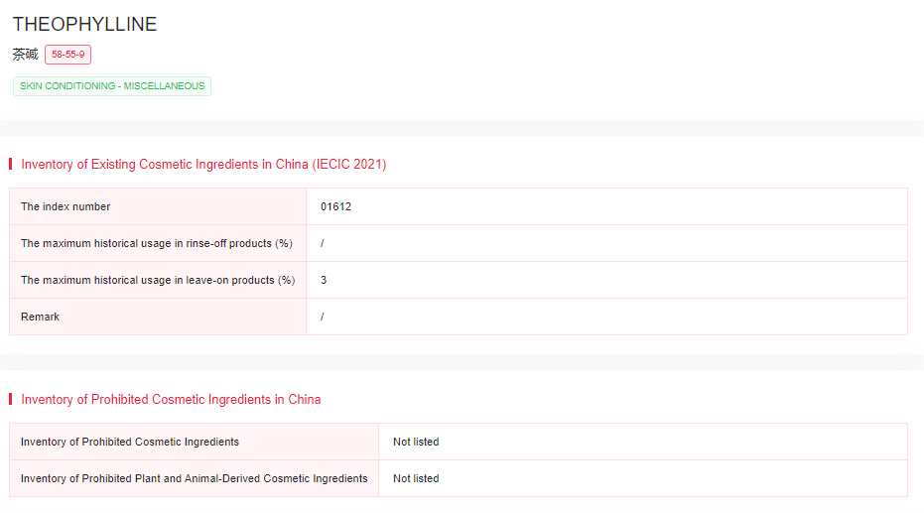924x513 pixels.
Task: Click the Prohibited Cosmetic Ingredients section heading
Action: pyautogui.click(x=171, y=399)
